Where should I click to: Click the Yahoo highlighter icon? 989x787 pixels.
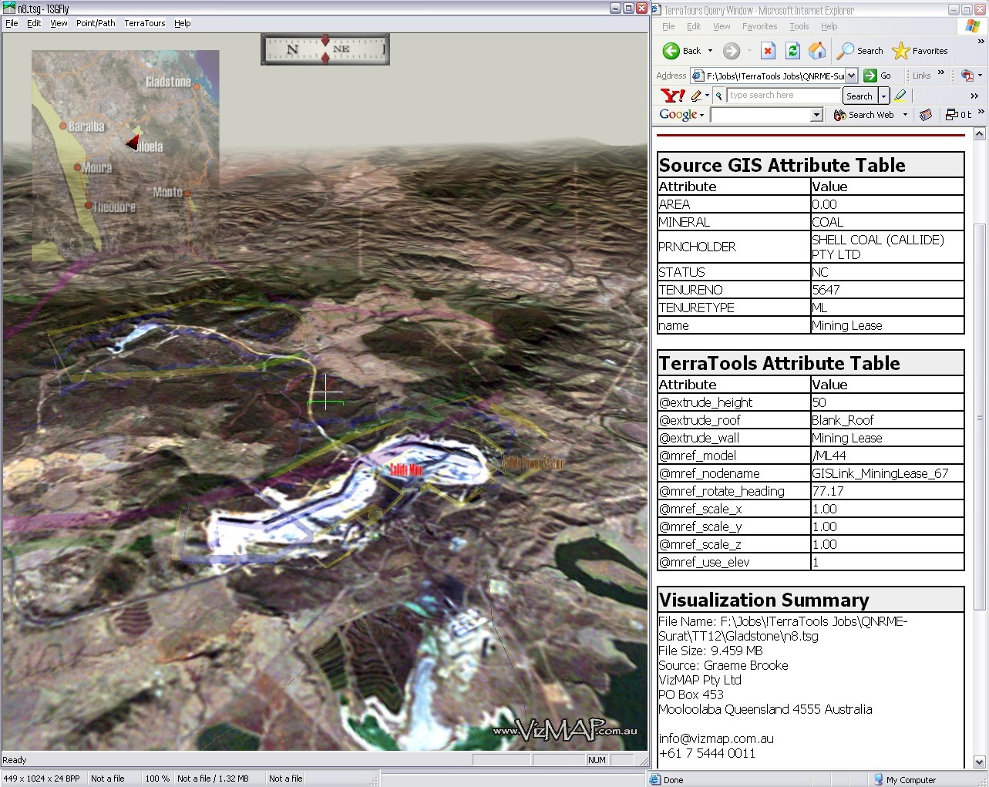(900, 96)
